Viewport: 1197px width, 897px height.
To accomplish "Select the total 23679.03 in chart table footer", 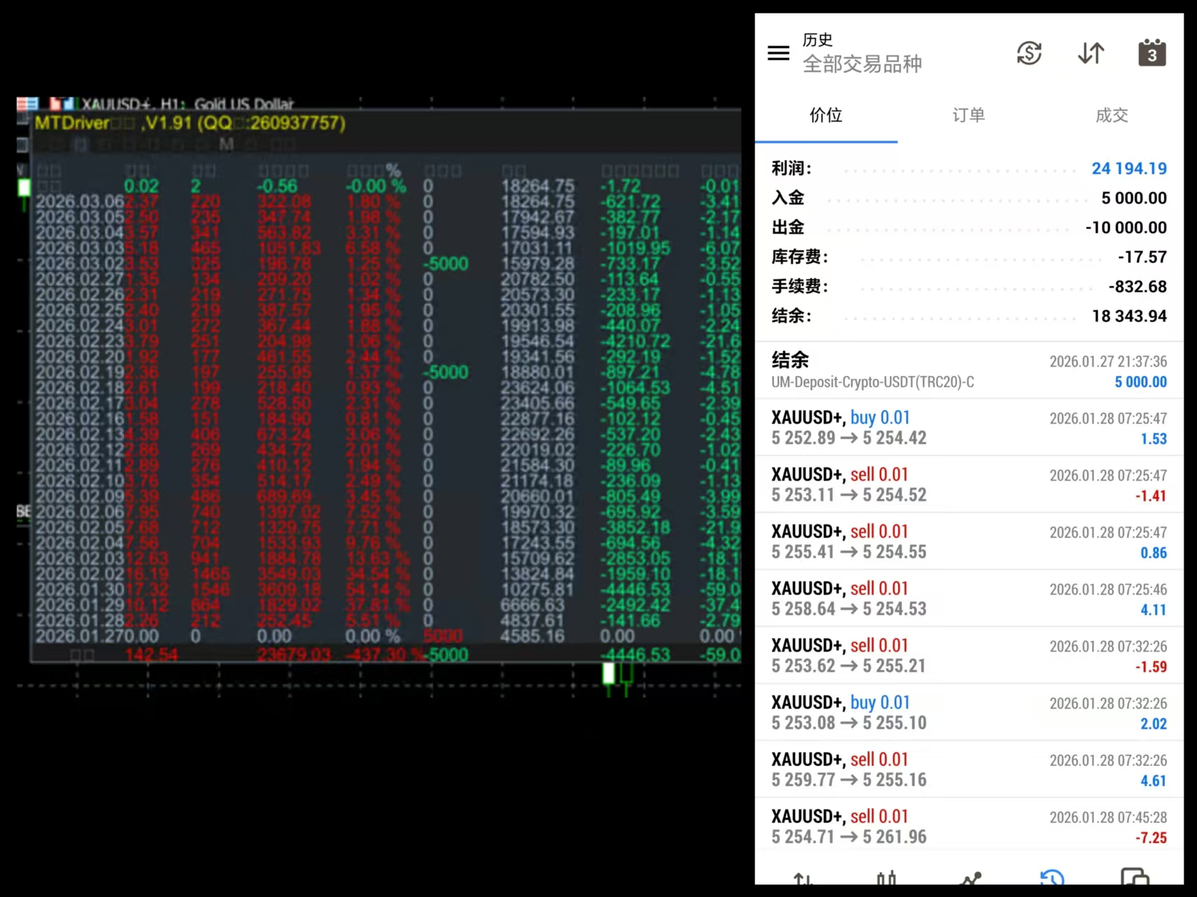I will pos(294,654).
